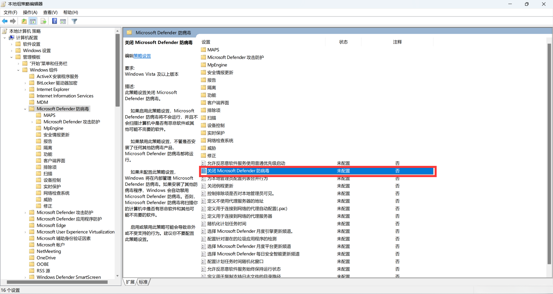Screen dimensions: 553x294
Task: Click the Forward navigation arrow
Action: (x=13, y=21)
